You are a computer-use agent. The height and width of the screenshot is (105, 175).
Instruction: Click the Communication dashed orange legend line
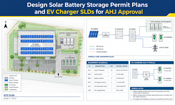tap(92, 52)
